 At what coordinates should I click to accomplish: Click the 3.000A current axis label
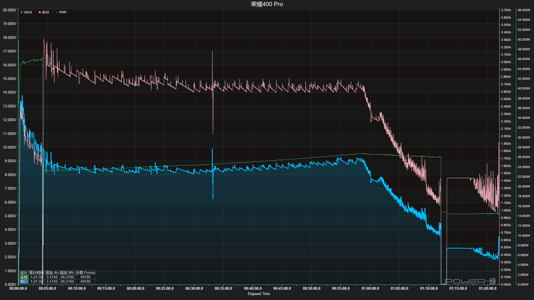(x=506, y=62)
